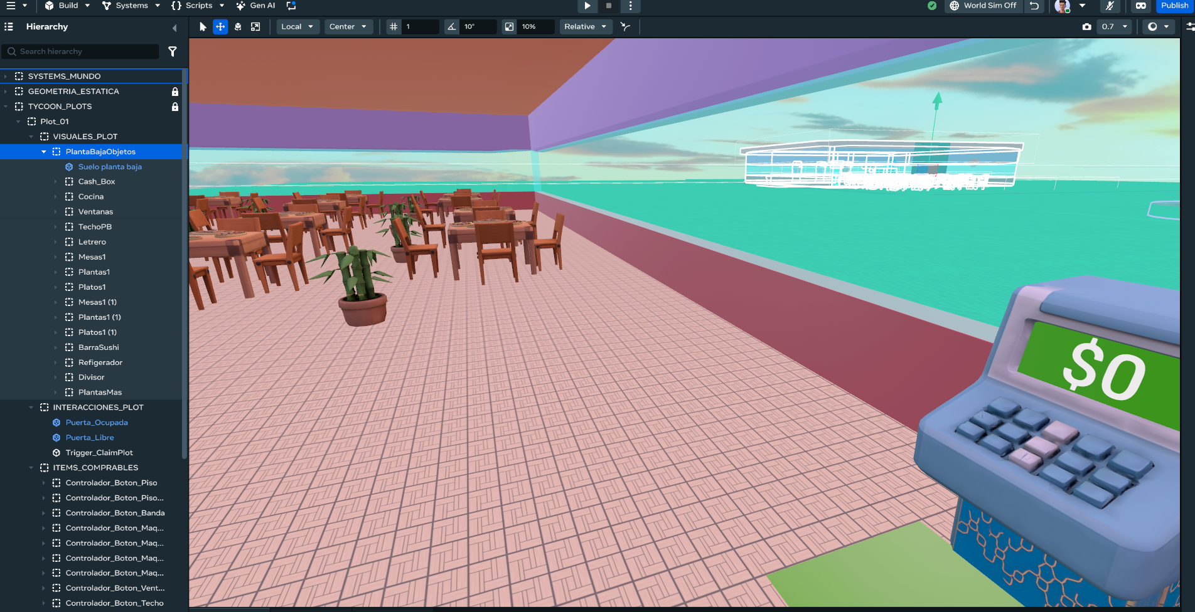Toggle rotation angle snap icon
The height and width of the screenshot is (612, 1195).
coord(451,27)
